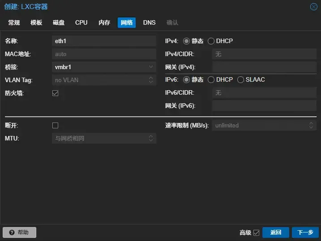Click the help question mark icon
Screen dimensions: 321x241
click(12, 232)
